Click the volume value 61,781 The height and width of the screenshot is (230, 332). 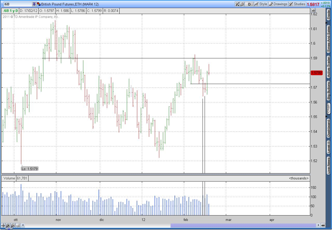point(22,178)
